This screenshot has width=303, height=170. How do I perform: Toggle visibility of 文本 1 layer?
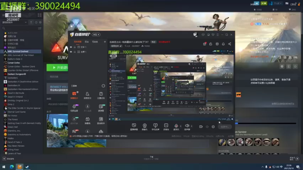tap(71, 47)
